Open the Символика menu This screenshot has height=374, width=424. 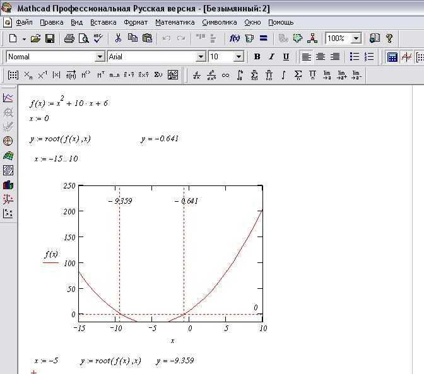[x=220, y=23]
